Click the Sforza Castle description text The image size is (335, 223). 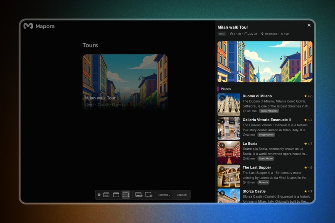tap(276, 199)
